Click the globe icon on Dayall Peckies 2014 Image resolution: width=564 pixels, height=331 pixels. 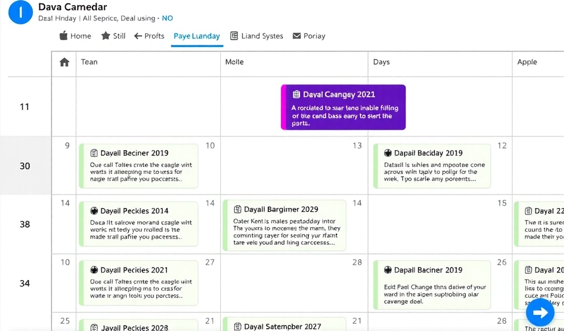coord(95,211)
